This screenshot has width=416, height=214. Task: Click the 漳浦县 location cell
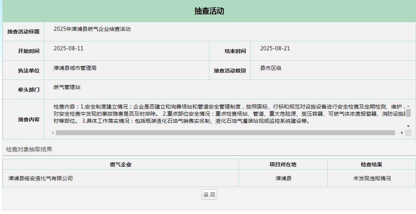(283, 178)
